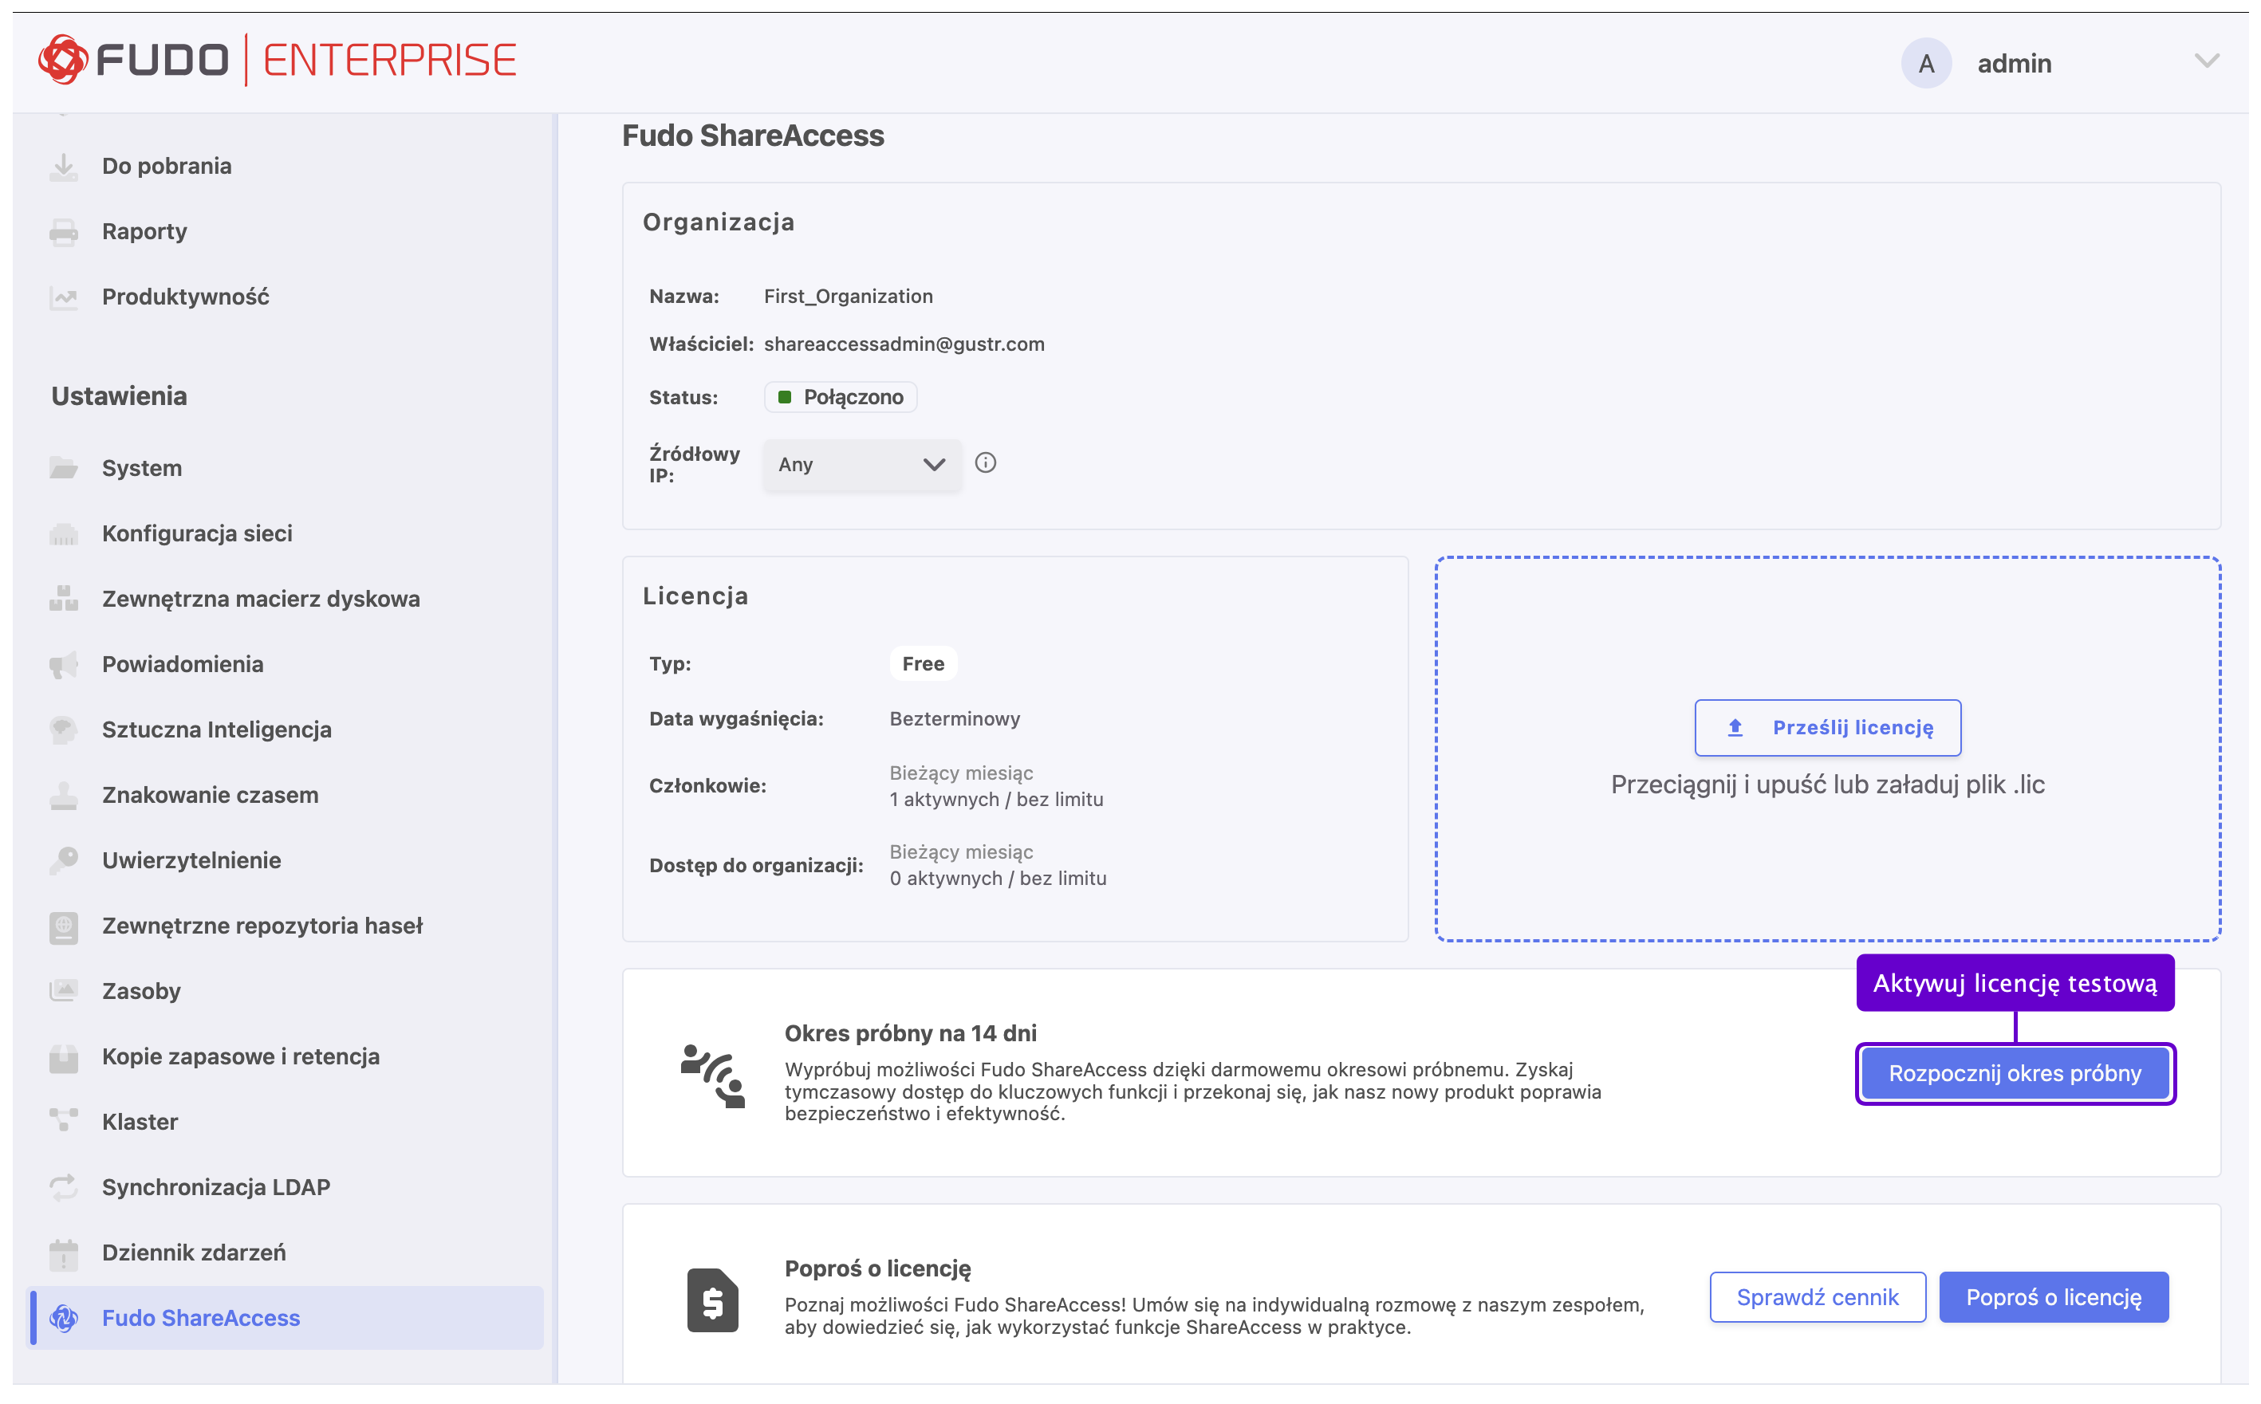Click the images icon beside Zasoby
The height and width of the screenshot is (1404, 2261).
click(x=63, y=992)
